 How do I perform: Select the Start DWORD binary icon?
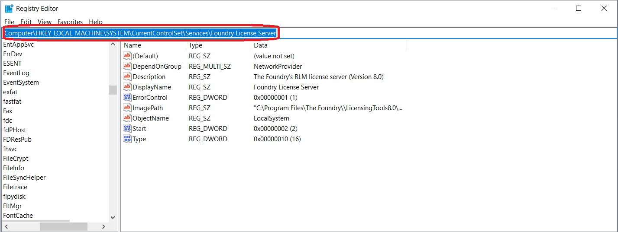(127, 128)
